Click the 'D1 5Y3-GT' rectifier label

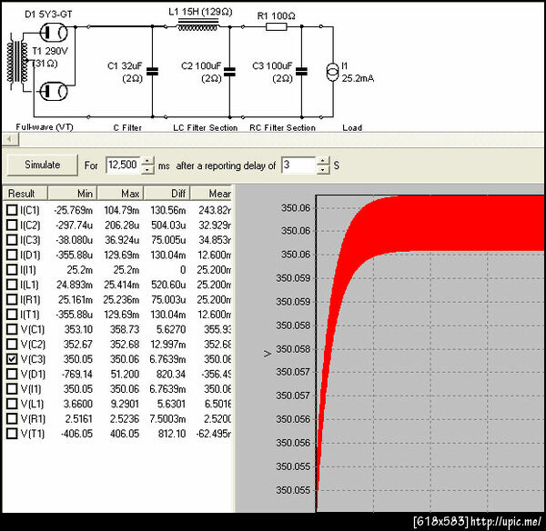(x=48, y=15)
